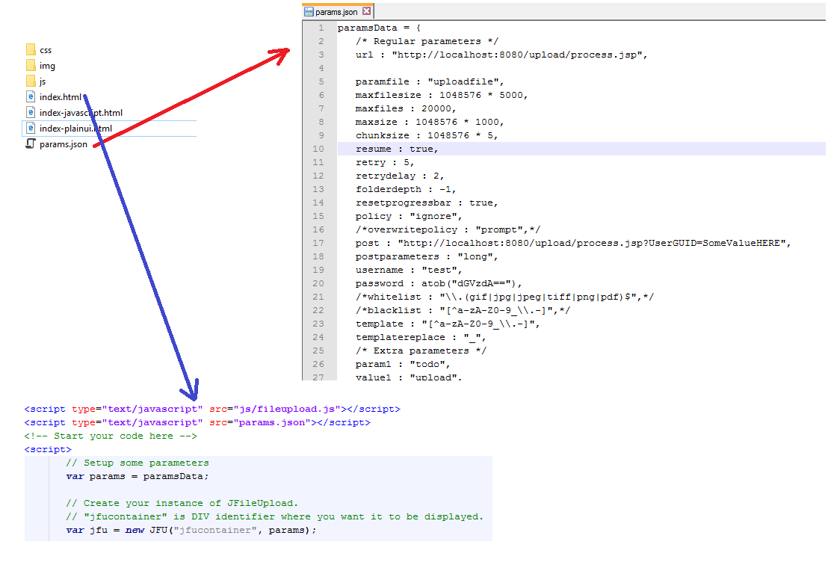
Task: Click the "params.json" src string in script tag
Action: 272,422
